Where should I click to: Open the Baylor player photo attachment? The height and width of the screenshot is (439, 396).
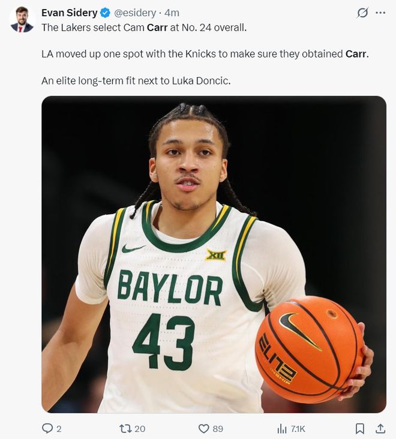click(x=214, y=254)
